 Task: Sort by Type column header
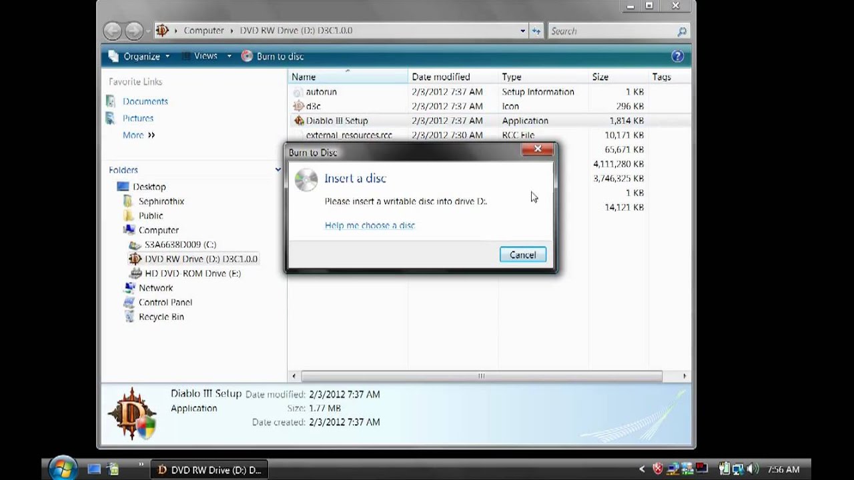click(543, 77)
